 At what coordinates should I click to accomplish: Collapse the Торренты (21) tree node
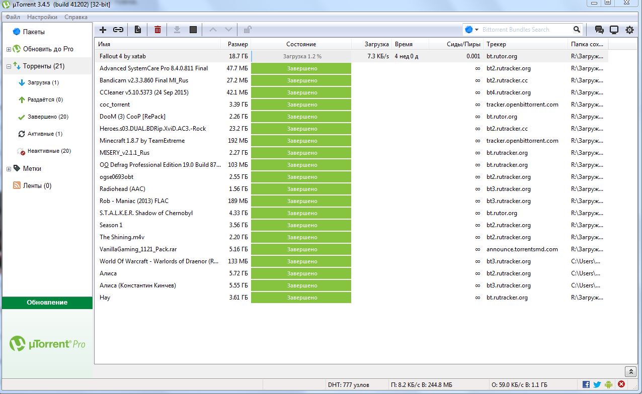[9, 66]
